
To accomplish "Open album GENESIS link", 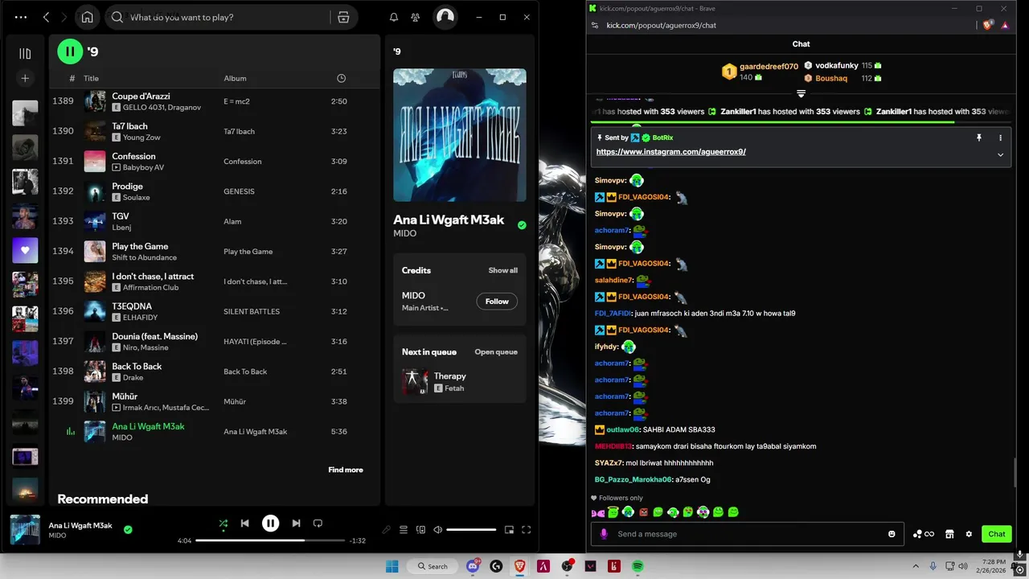I will point(239,191).
